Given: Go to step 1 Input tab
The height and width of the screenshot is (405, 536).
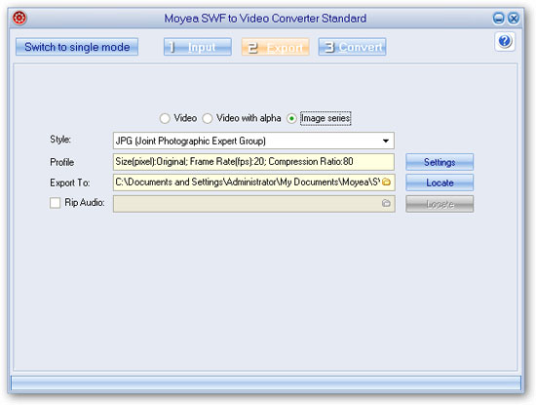Looking at the screenshot, I should coord(198,47).
